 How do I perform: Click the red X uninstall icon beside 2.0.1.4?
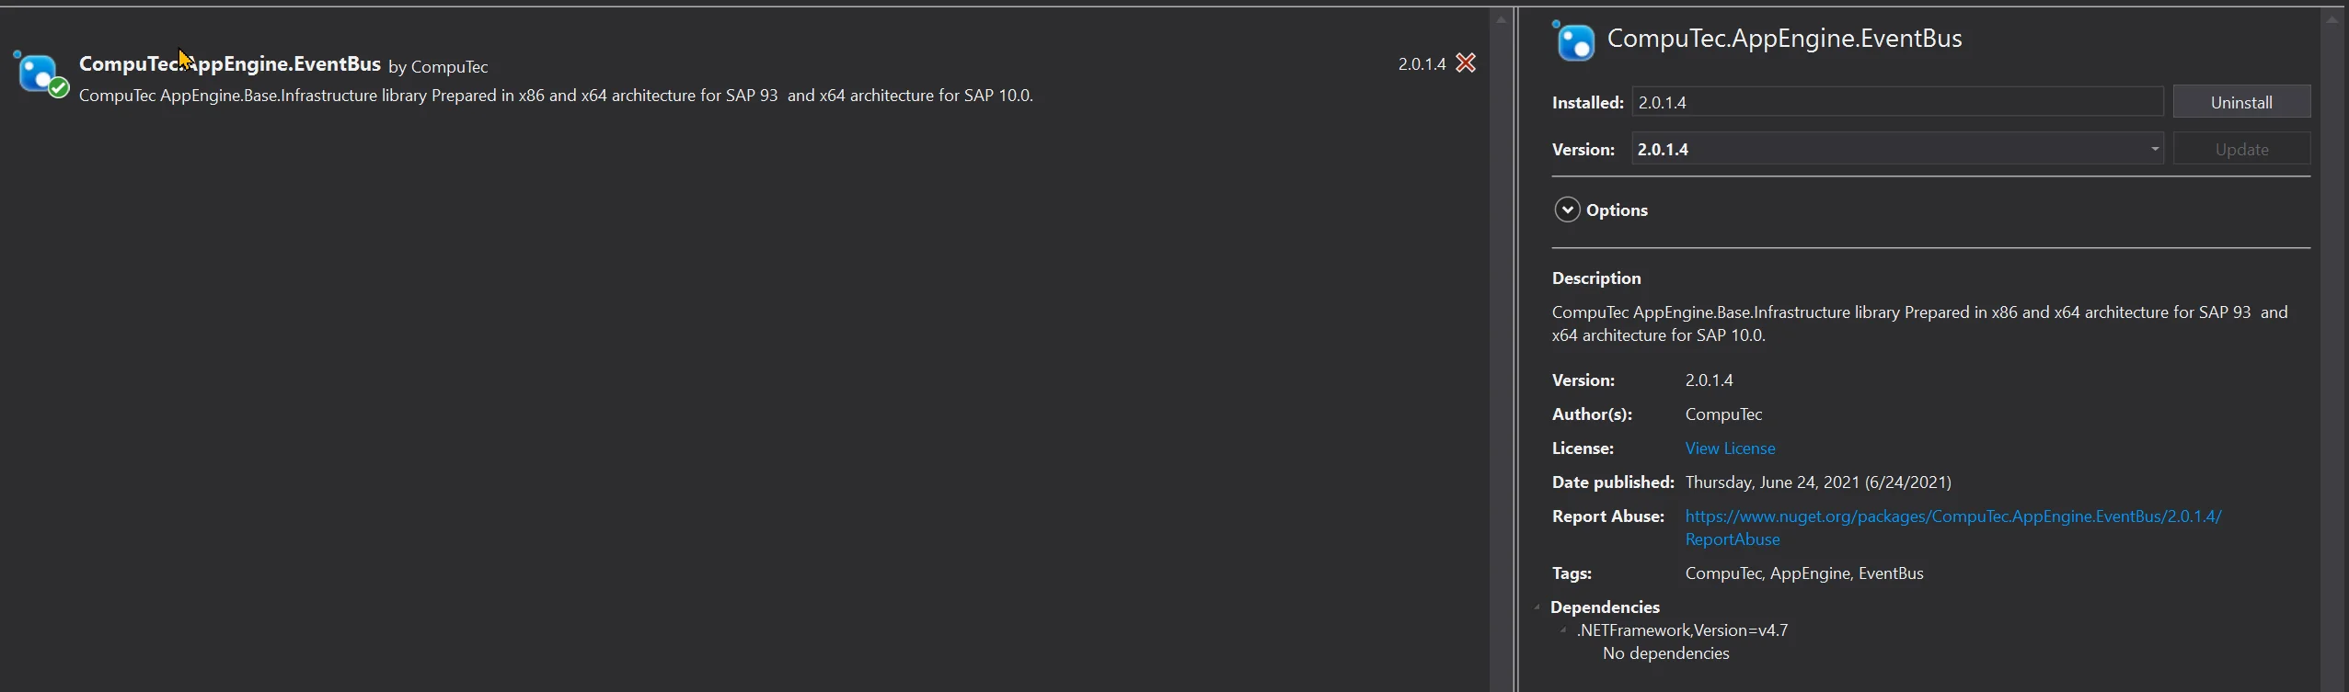[1467, 62]
